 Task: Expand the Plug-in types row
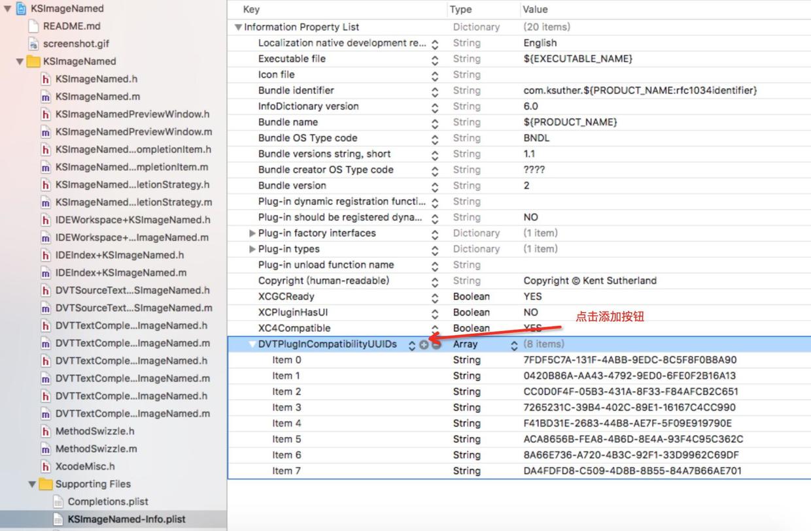(x=252, y=249)
